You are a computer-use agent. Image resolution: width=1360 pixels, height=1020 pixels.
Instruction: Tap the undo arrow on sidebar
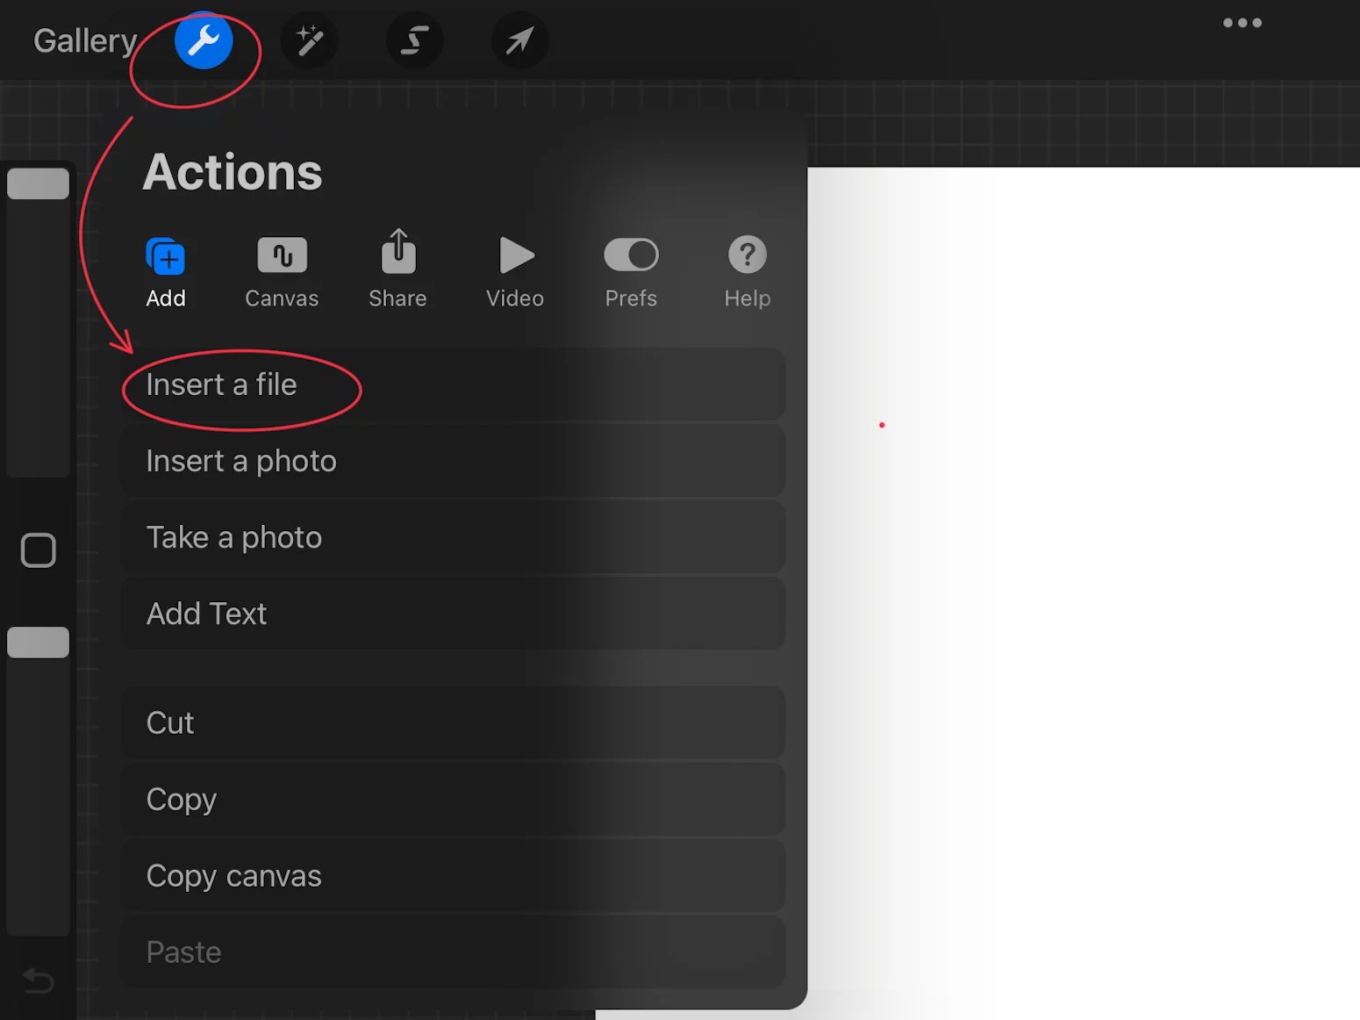point(38,980)
